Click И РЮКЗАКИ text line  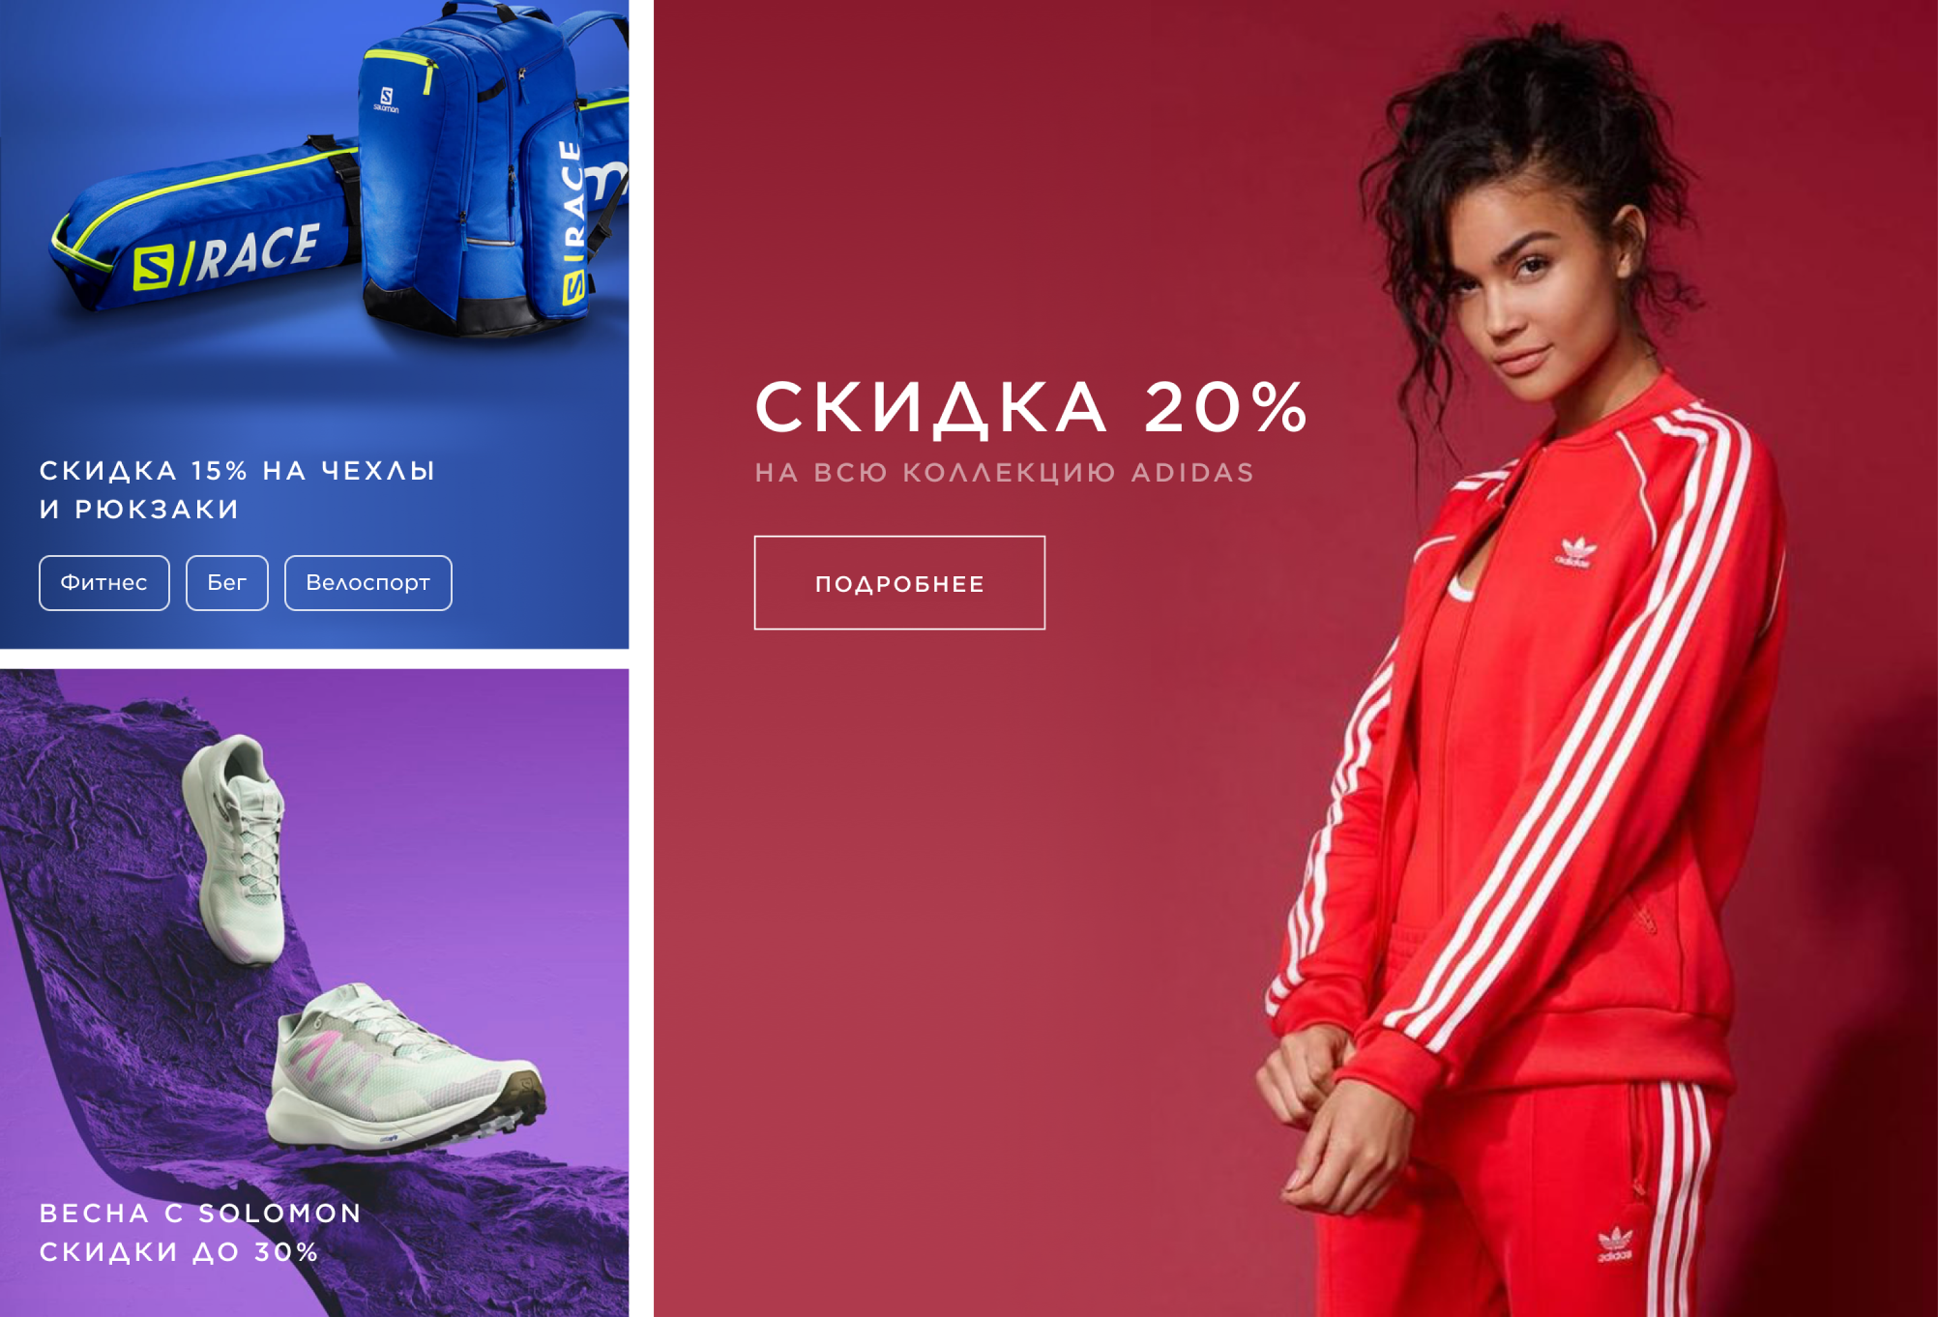pos(139,510)
